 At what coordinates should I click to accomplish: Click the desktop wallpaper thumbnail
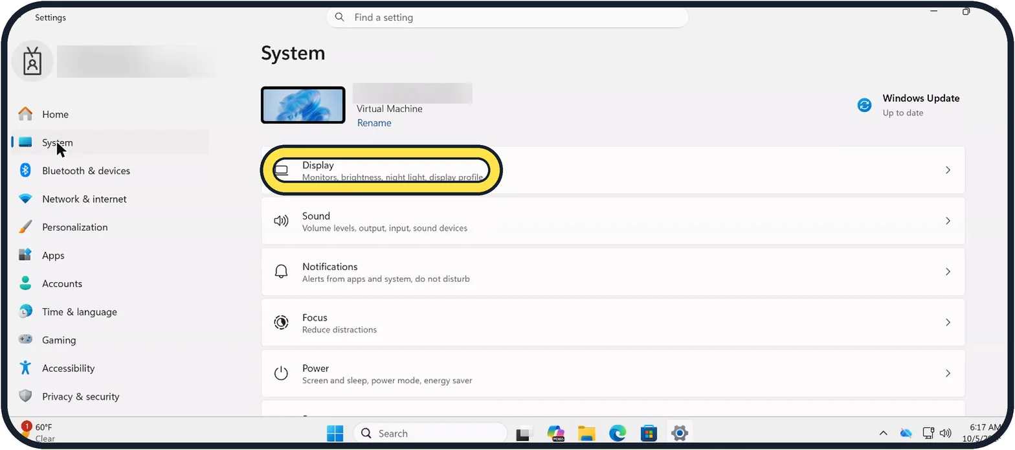[x=303, y=105]
